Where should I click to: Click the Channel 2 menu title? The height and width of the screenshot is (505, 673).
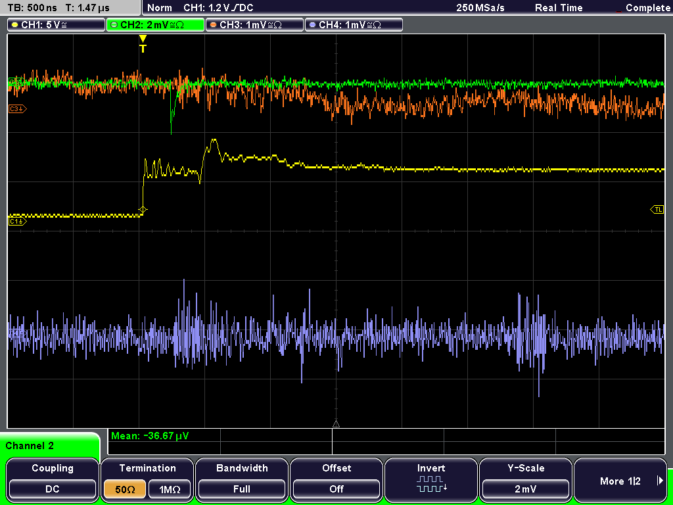(x=30, y=446)
